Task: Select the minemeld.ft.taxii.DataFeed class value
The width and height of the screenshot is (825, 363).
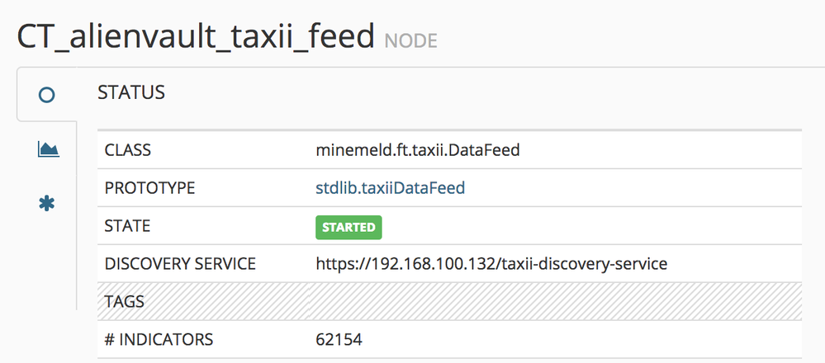Action: (418, 151)
